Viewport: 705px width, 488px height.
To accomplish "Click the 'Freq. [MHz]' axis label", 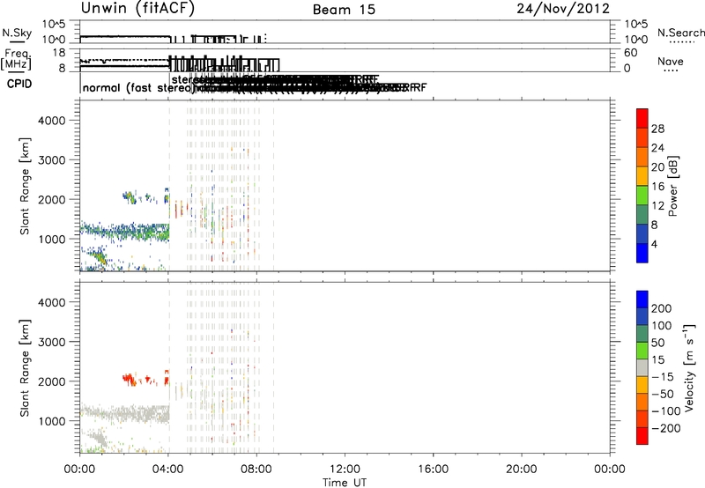I will (x=16, y=59).
